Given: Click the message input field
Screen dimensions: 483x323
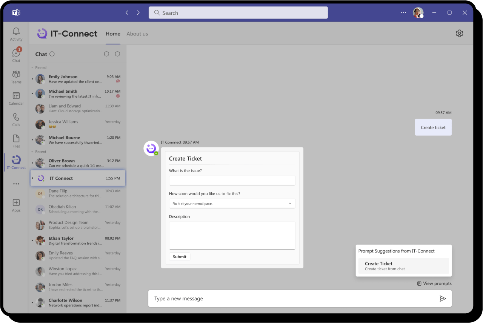Looking at the screenshot, I should 264,298.
